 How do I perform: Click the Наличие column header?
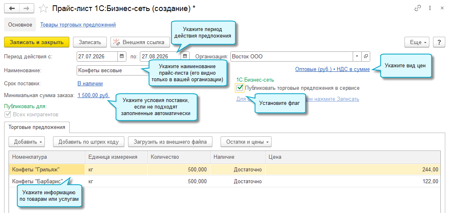(238, 157)
